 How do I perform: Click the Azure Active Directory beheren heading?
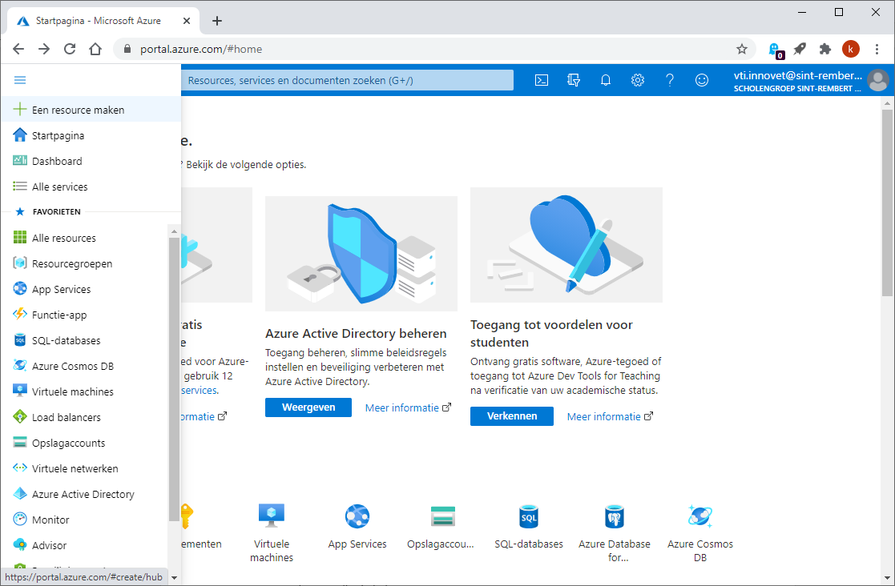[x=357, y=334]
